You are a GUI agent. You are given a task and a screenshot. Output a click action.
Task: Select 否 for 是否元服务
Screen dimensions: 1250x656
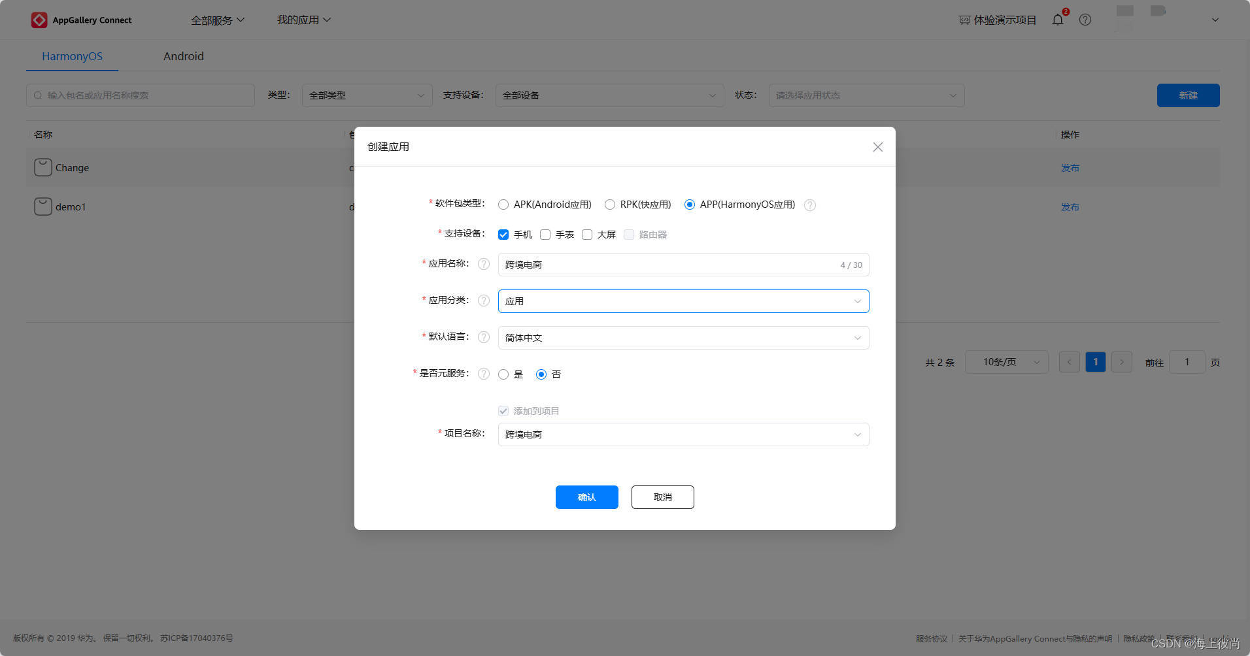click(x=541, y=374)
